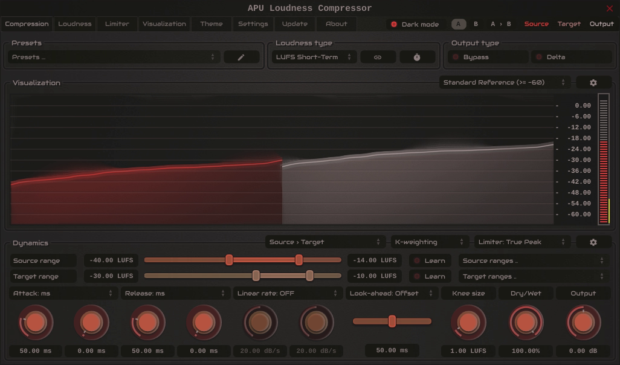The width and height of the screenshot is (620, 365).
Task: Open LUFS Short-Term loudness type dropdown
Action: (x=314, y=57)
